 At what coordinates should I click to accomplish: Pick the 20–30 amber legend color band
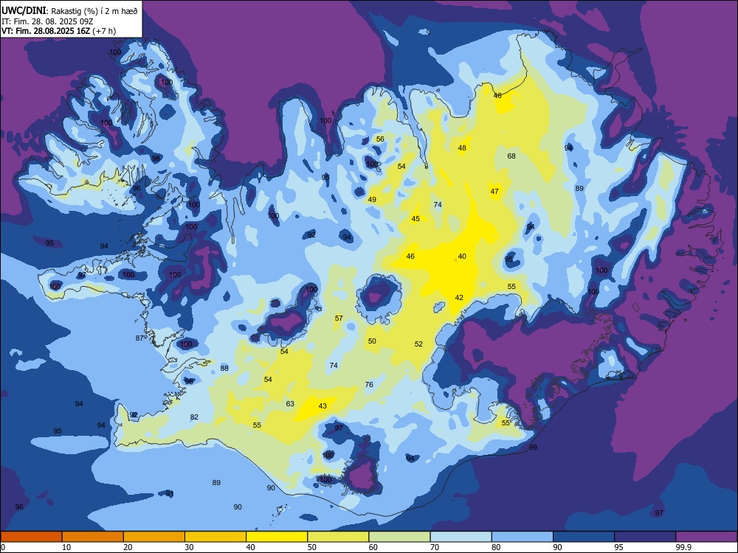click(x=154, y=537)
